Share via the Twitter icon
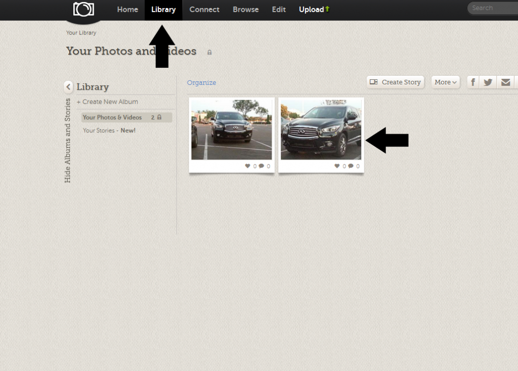Image resolution: width=518 pixels, height=371 pixels. [x=488, y=82]
